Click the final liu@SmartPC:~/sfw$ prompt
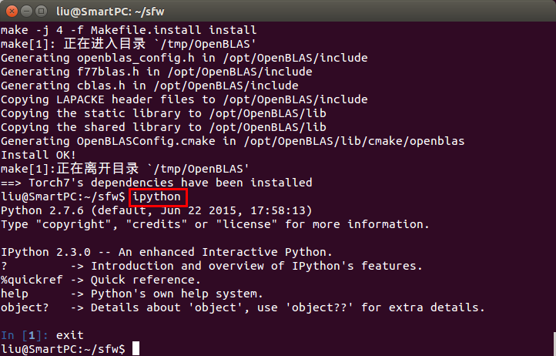 [63, 349]
